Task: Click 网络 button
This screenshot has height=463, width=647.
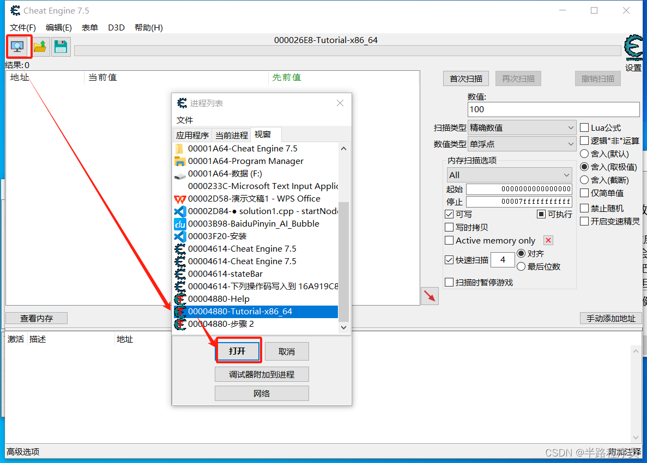Action: coord(262,393)
